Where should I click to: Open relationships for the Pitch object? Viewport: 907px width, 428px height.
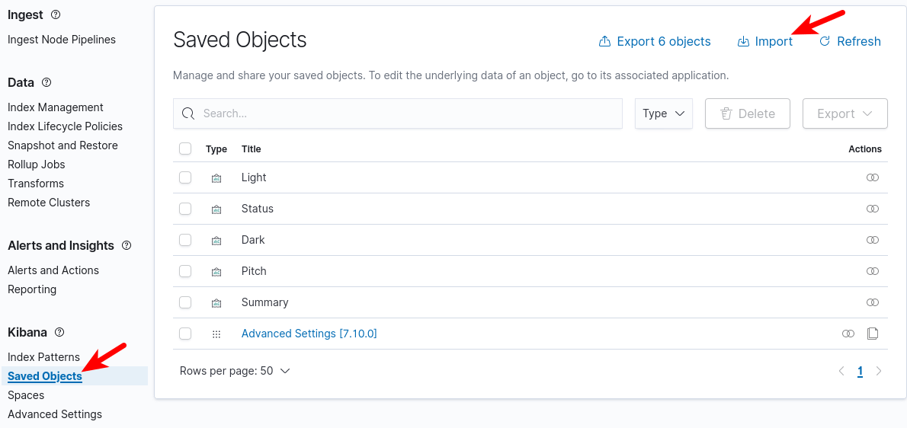[x=873, y=271]
